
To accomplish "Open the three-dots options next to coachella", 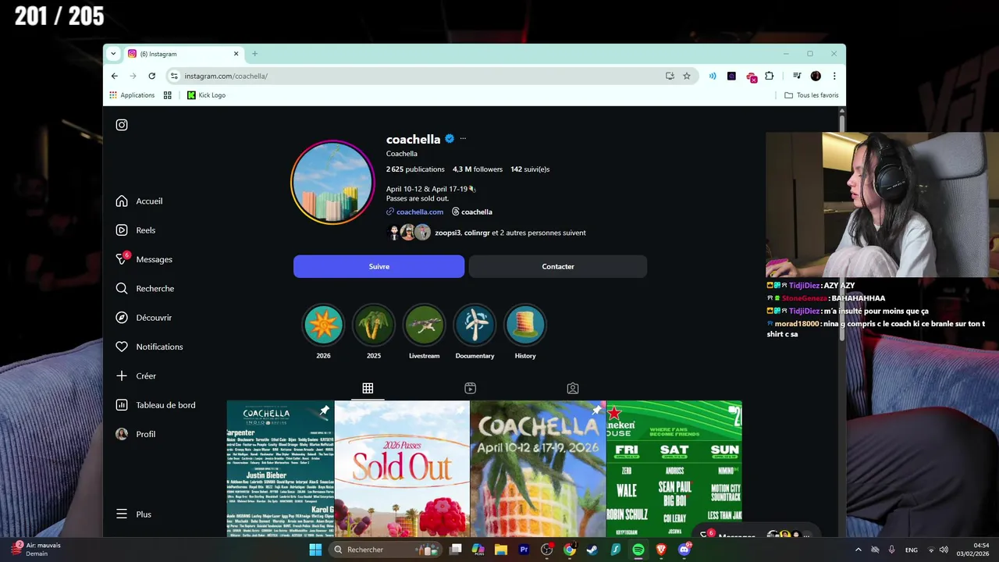I will tap(463, 139).
